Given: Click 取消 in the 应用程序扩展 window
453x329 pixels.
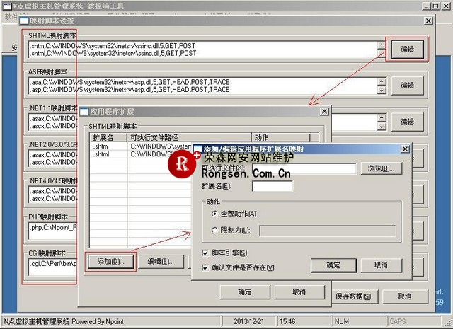Looking at the screenshot, I should (299, 292).
